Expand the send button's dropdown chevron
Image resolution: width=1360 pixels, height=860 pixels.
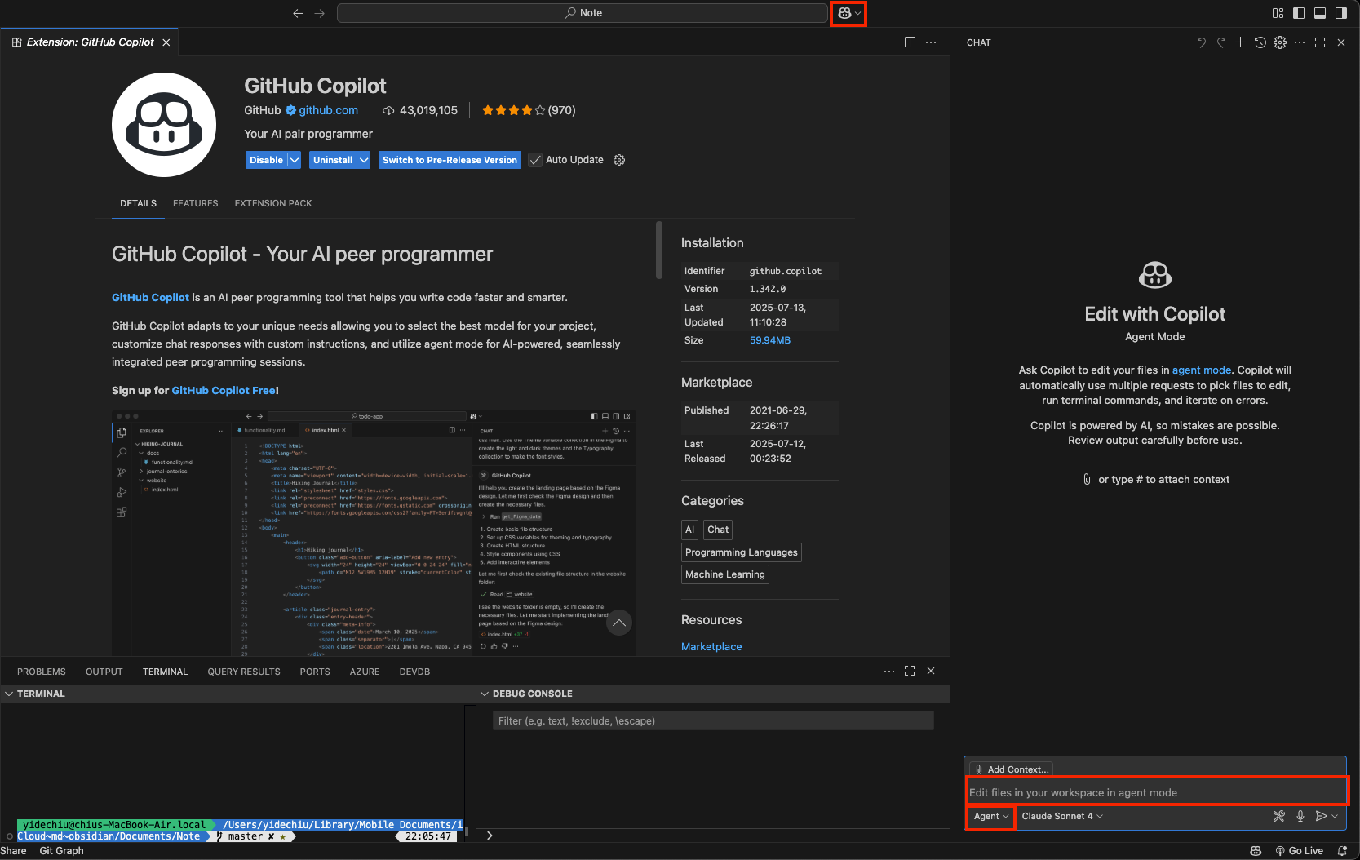(1335, 816)
